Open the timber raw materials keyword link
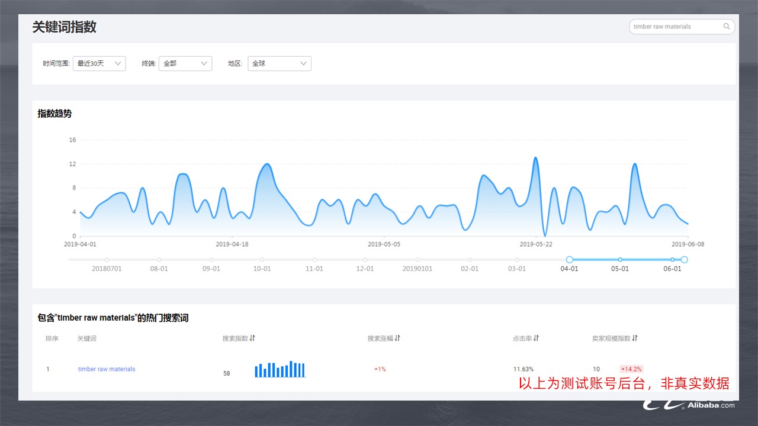The height and width of the screenshot is (426, 758). (107, 369)
